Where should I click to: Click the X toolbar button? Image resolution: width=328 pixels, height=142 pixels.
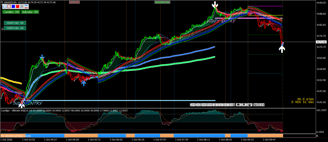(244, 105)
